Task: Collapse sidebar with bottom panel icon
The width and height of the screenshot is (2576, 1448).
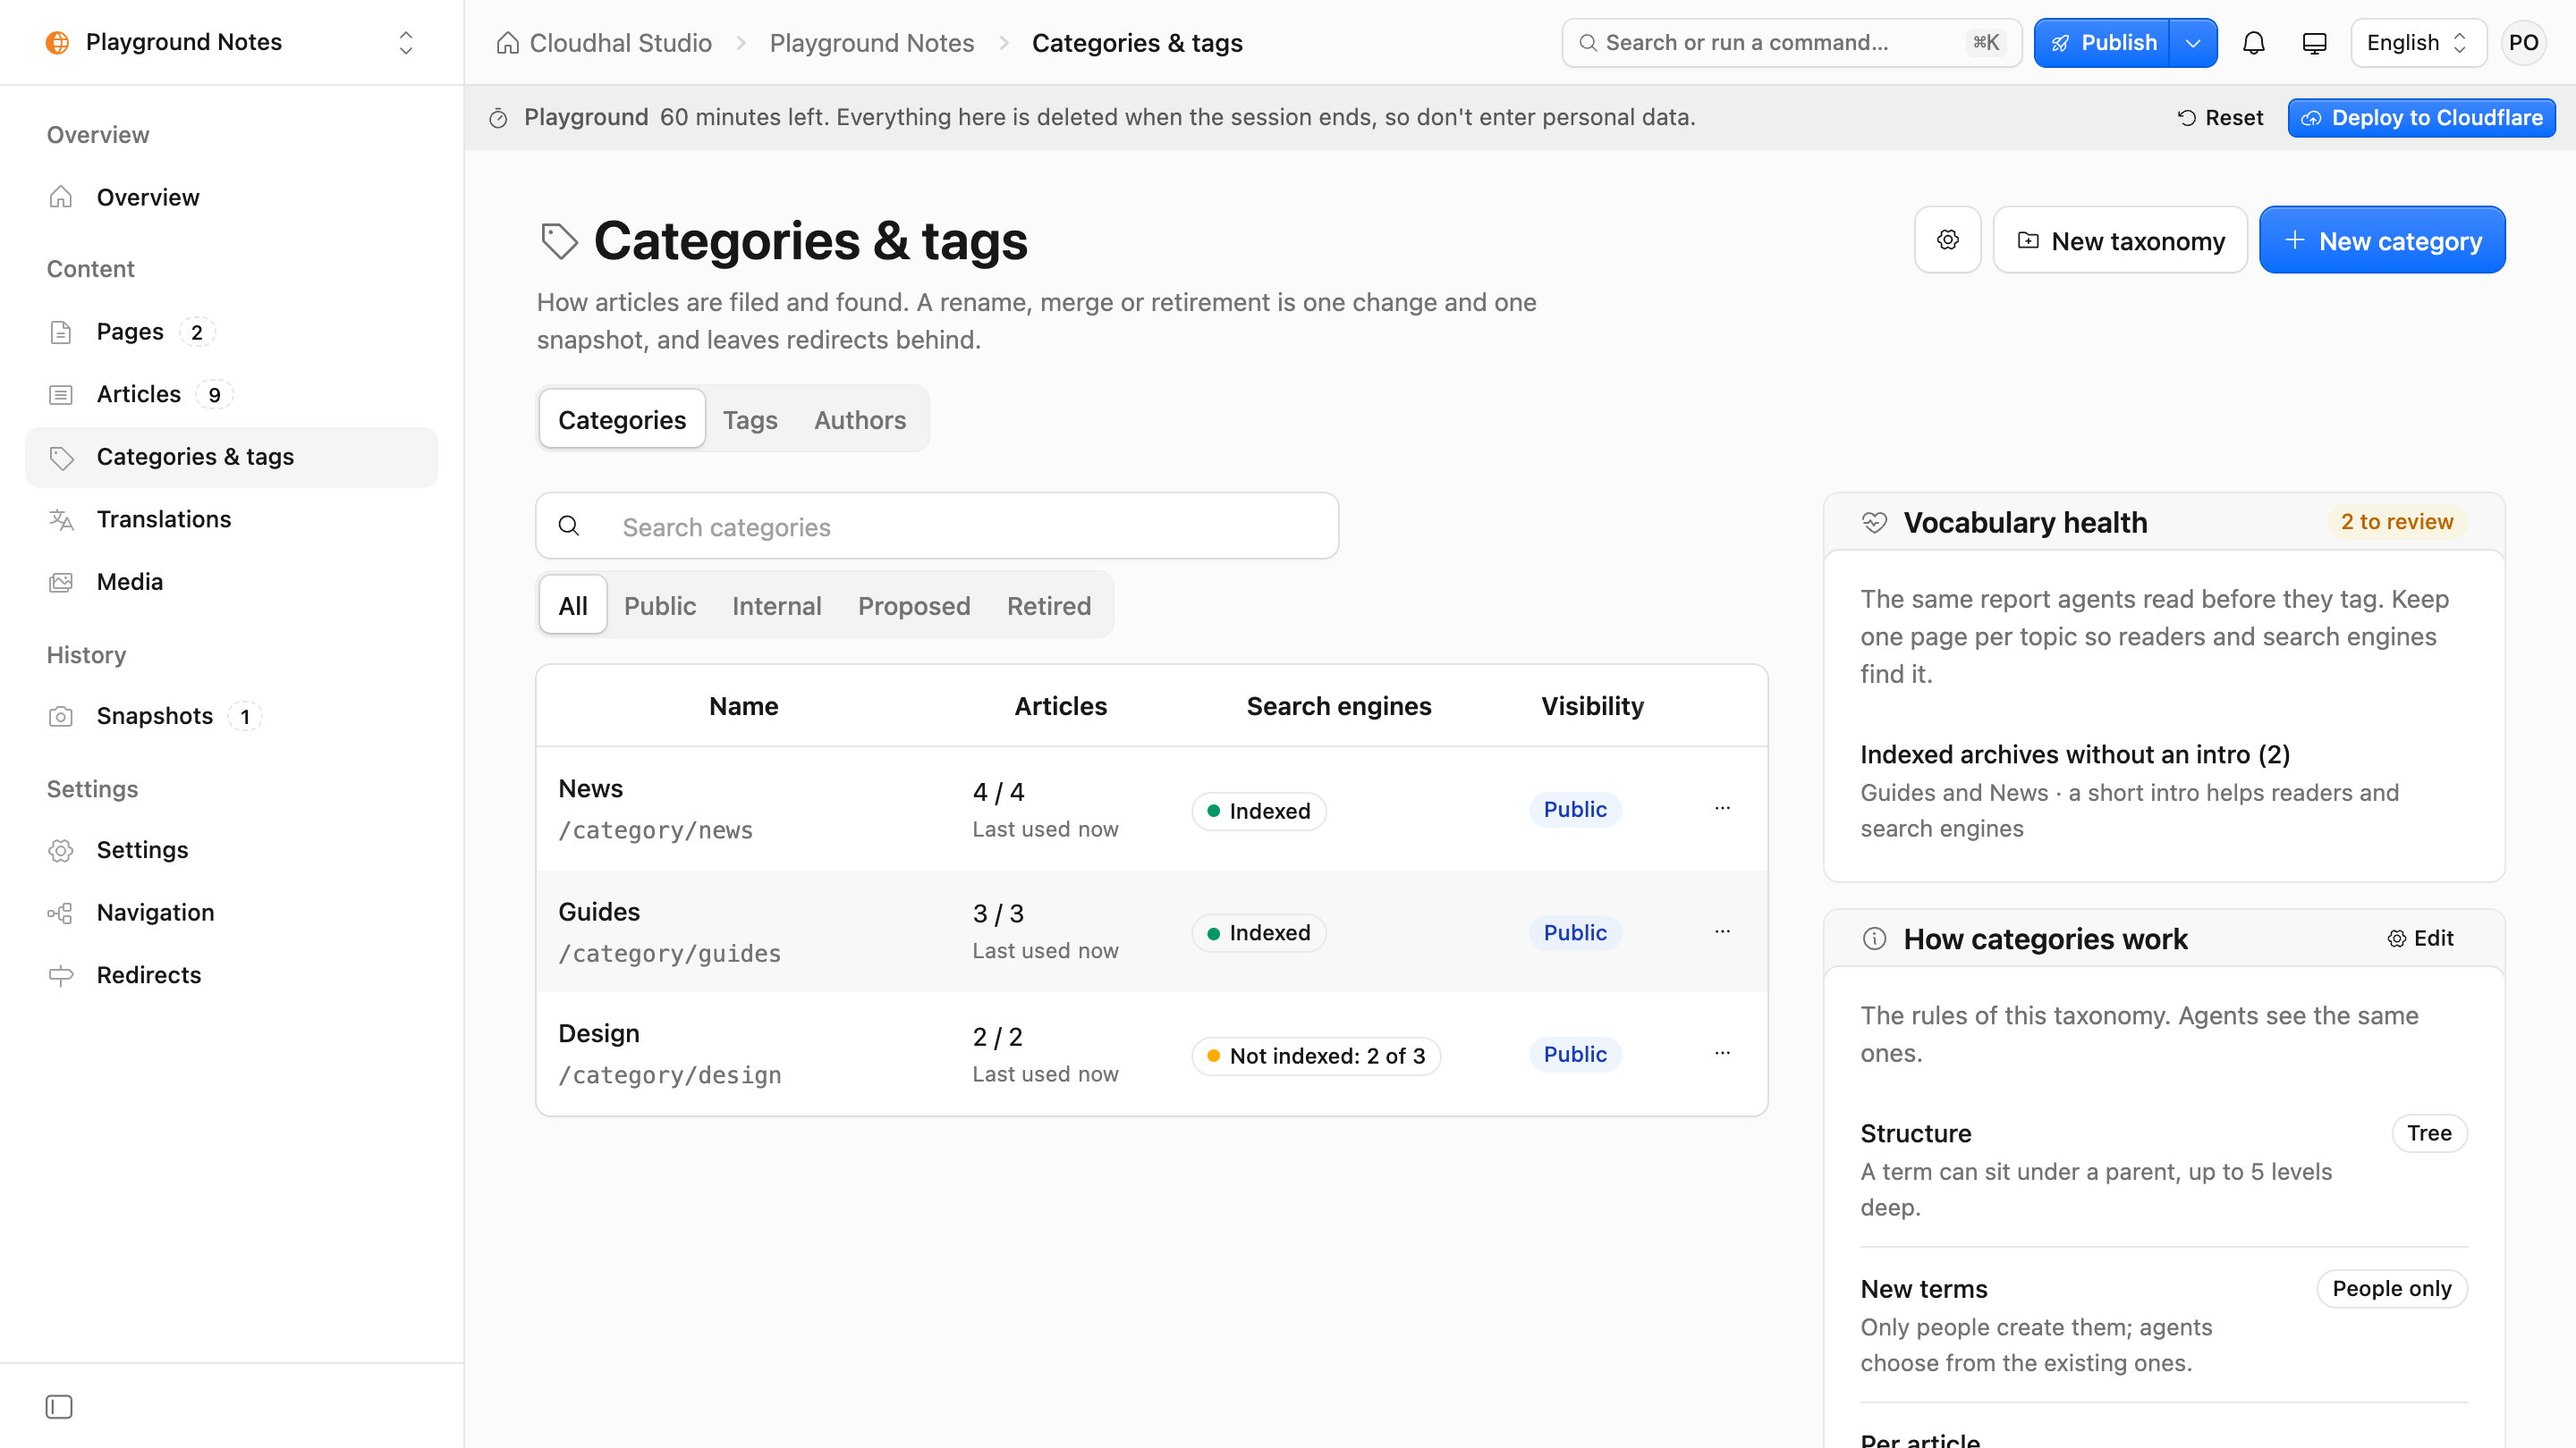Action: (x=59, y=1406)
